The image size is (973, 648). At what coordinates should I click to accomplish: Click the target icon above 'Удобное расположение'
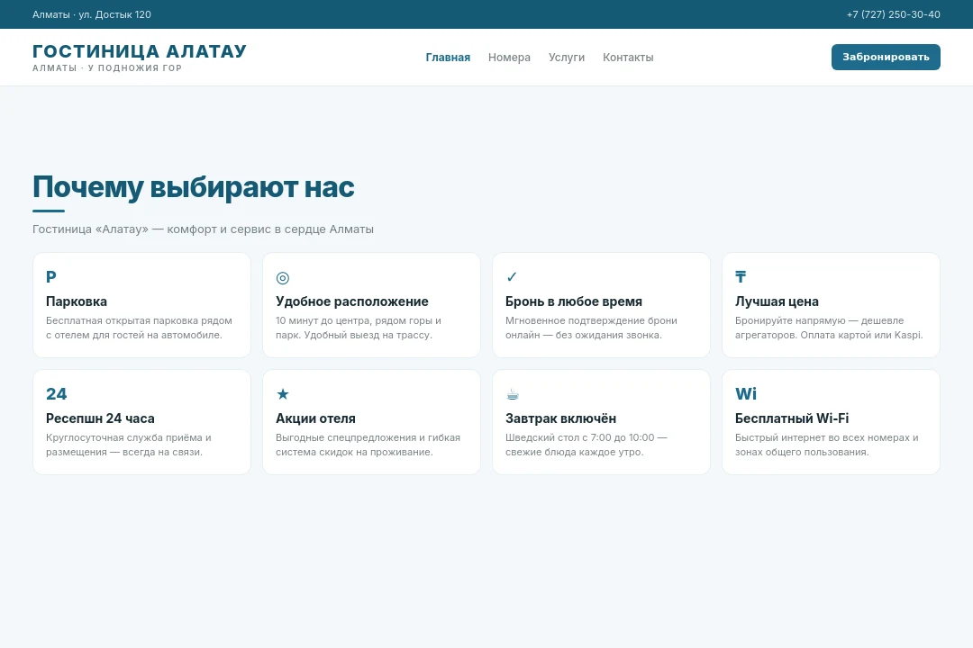(x=282, y=278)
